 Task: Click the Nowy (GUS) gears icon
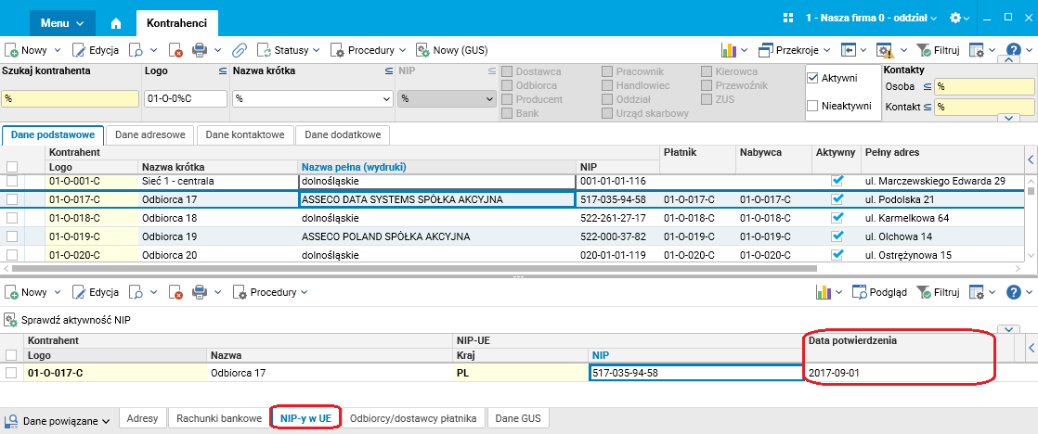click(x=422, y=50)
